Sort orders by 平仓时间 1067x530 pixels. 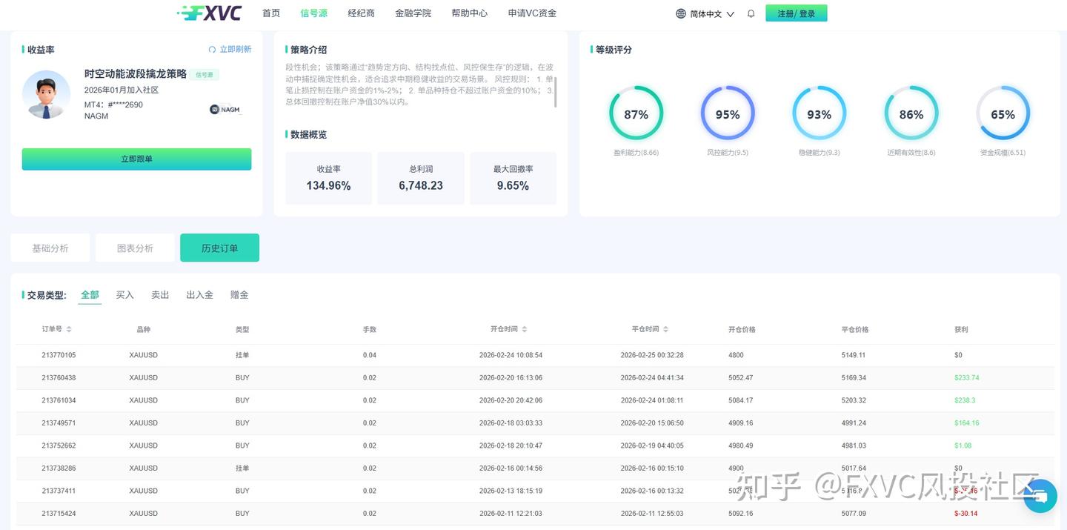[x=650, y=328]
